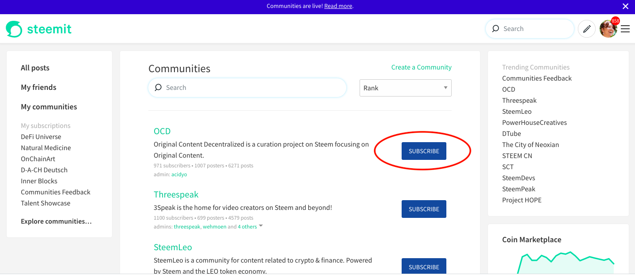Viewport: 635px width, 275px height.
Task: Open The City of Neoxian community
Action: [530, 145]
